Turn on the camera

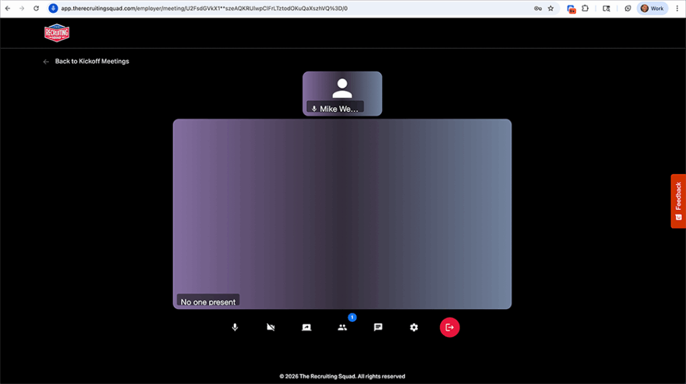(x=271, y=327)
